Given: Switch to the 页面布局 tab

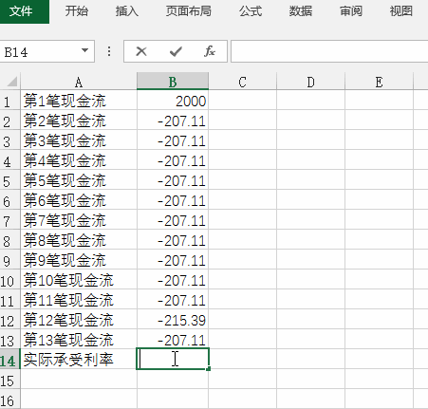Looking at the screenshot, I should [189, 11].
